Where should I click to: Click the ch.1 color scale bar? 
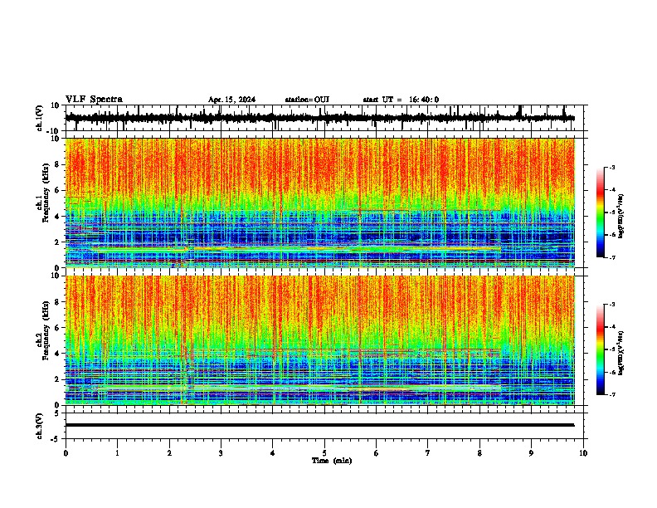click(x=601, y=212)
